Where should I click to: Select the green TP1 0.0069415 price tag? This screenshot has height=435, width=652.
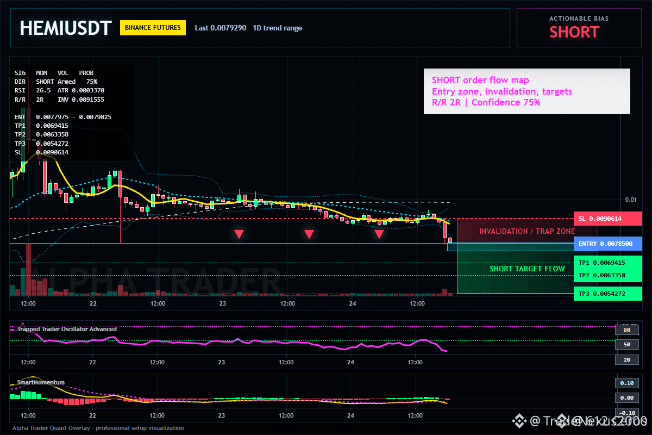(x=607, y=263)
